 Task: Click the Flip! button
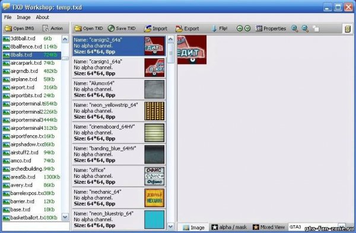(220, 28)
